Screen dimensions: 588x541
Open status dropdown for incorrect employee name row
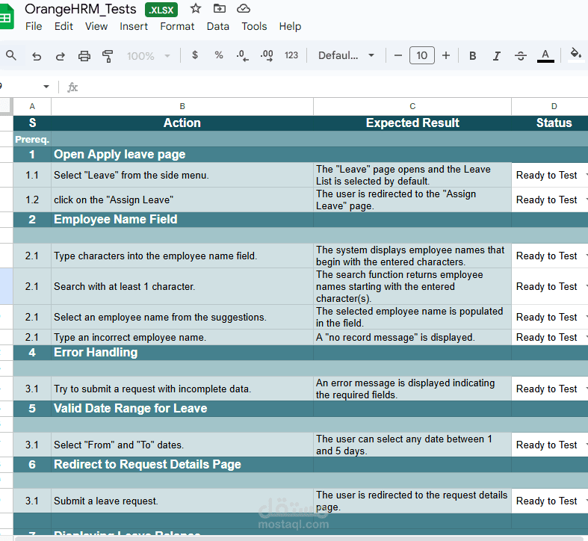point(586,337)
